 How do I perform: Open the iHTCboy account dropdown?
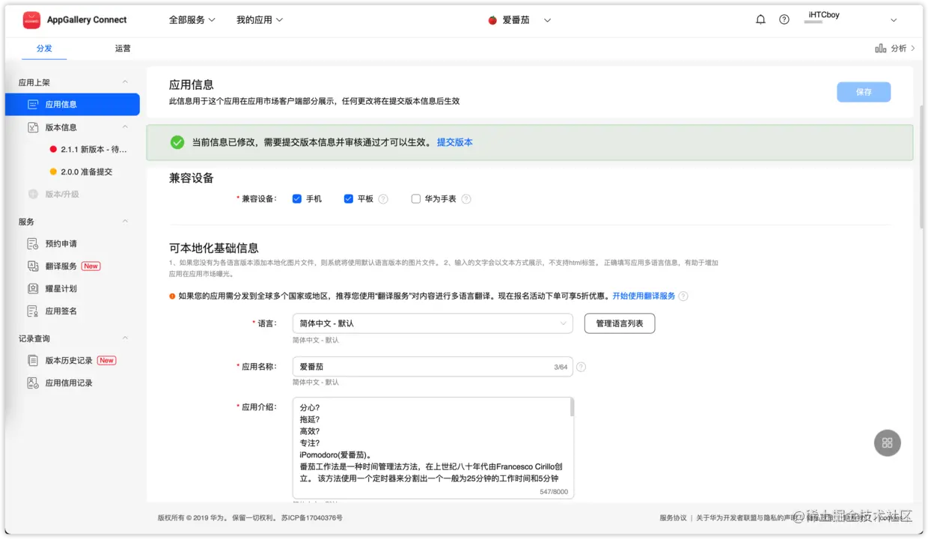click(894, 20)
